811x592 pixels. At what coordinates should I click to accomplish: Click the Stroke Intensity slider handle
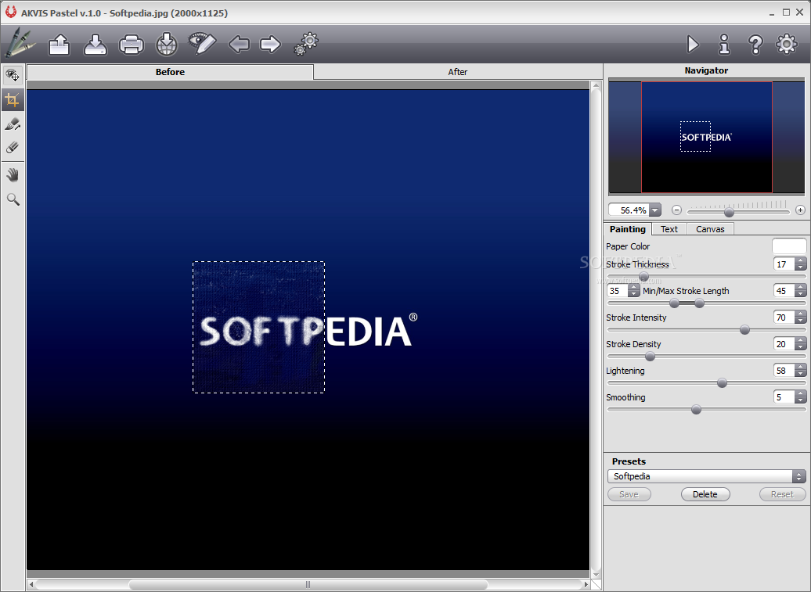(x=744, y=329)
